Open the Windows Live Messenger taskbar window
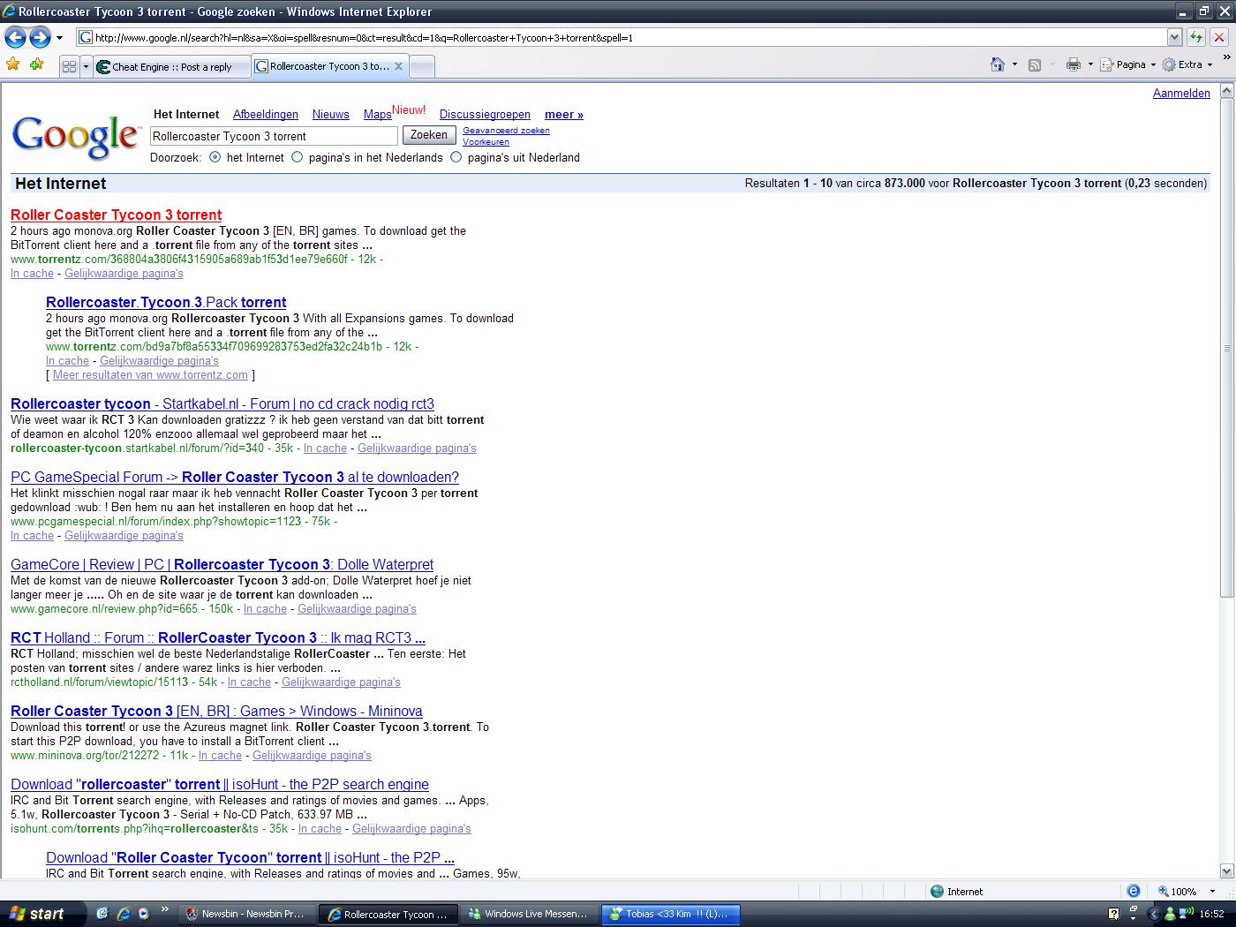The width and height of the screenshot is (1236, 927). point(528,914)
